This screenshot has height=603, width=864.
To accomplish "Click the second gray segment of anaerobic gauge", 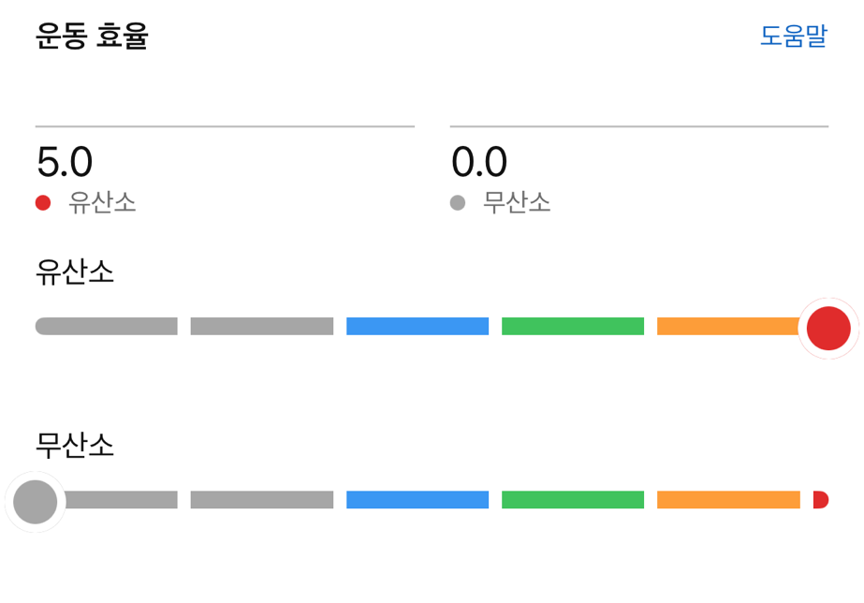I will (x=262, y=500).
